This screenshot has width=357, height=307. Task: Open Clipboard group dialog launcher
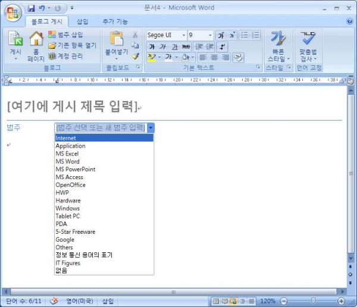(x=138, y=67)
